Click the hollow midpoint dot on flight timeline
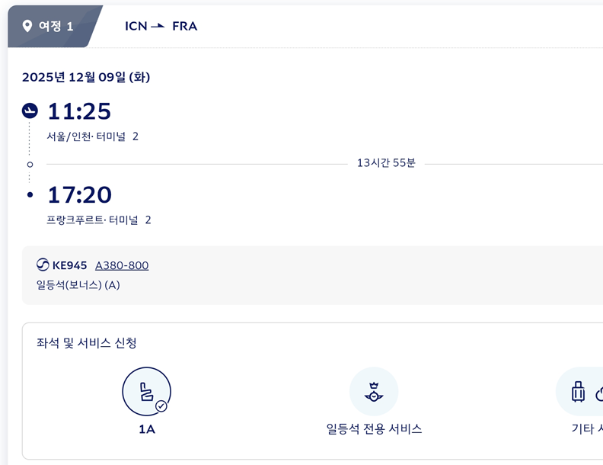This screenshot has width=603, height=465. pos(30,164)
